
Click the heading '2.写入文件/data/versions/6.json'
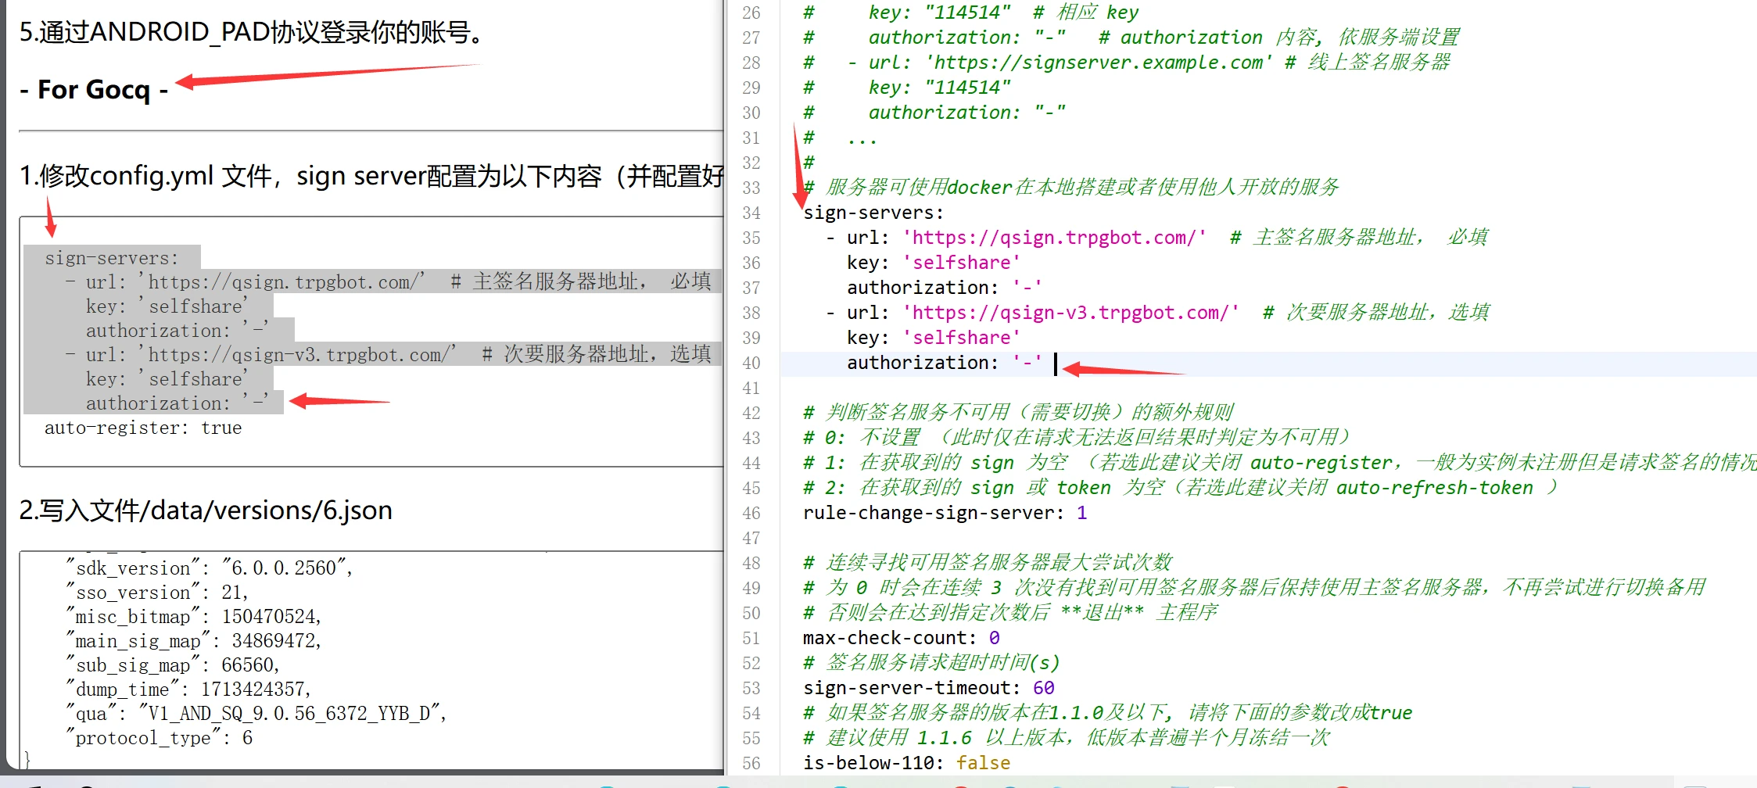(x=206, y=510)
